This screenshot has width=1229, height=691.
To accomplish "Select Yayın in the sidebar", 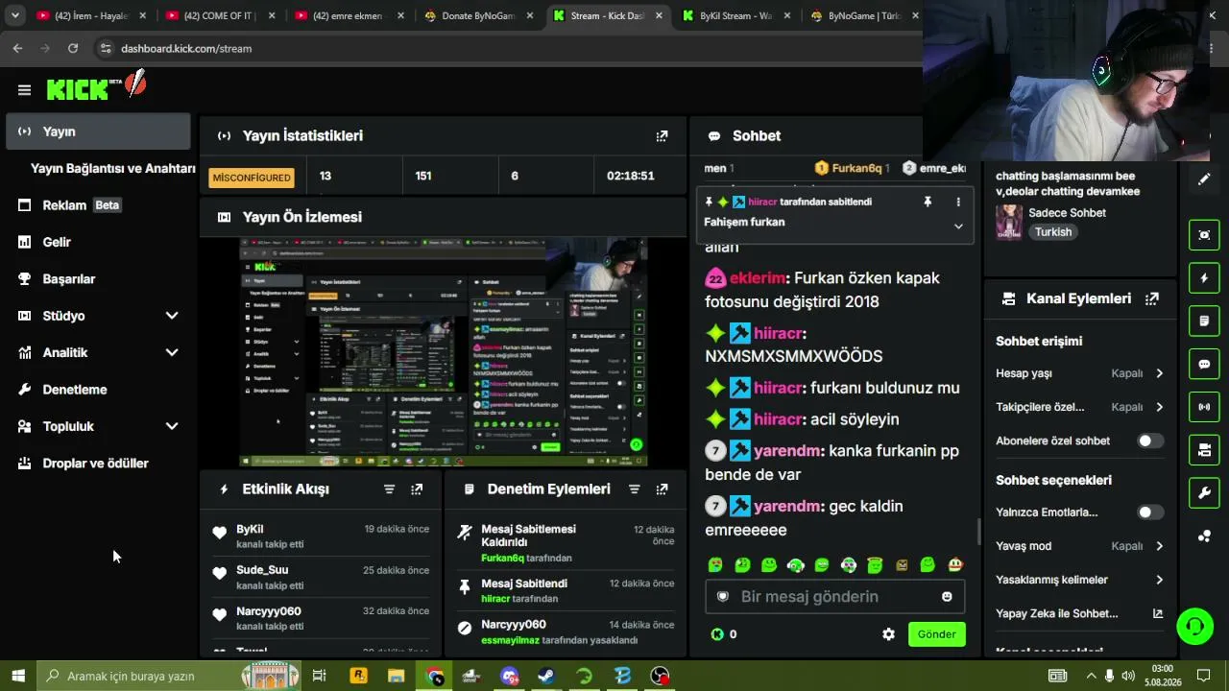I will click(97, 131).
